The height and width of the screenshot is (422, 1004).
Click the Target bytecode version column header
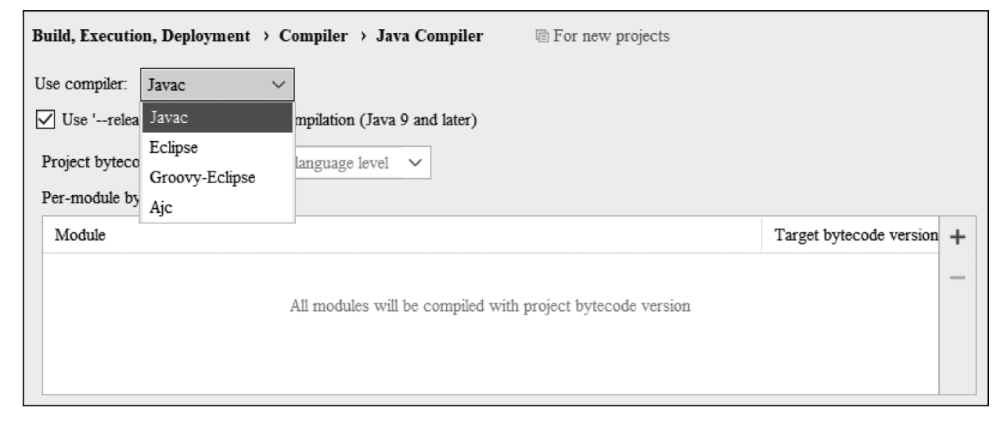point(855,235)
